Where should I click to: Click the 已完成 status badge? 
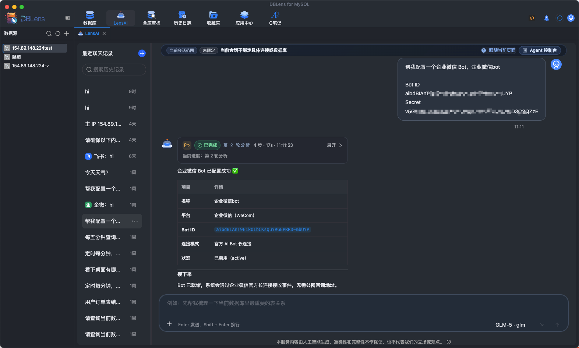(x=207, y=145)
